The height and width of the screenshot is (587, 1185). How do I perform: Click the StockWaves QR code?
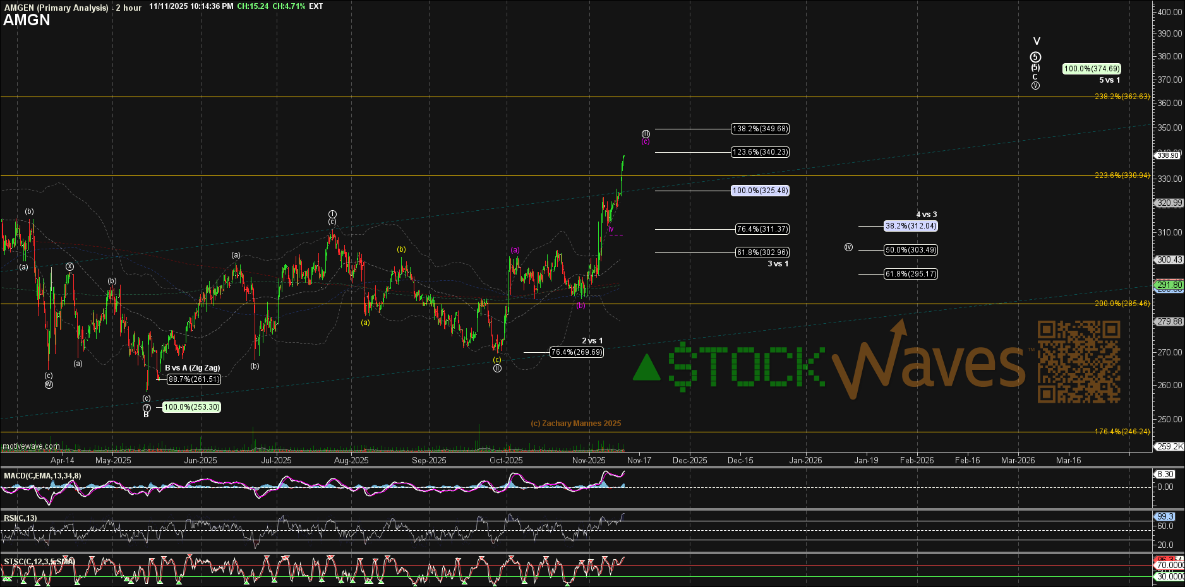point(1079,361)
